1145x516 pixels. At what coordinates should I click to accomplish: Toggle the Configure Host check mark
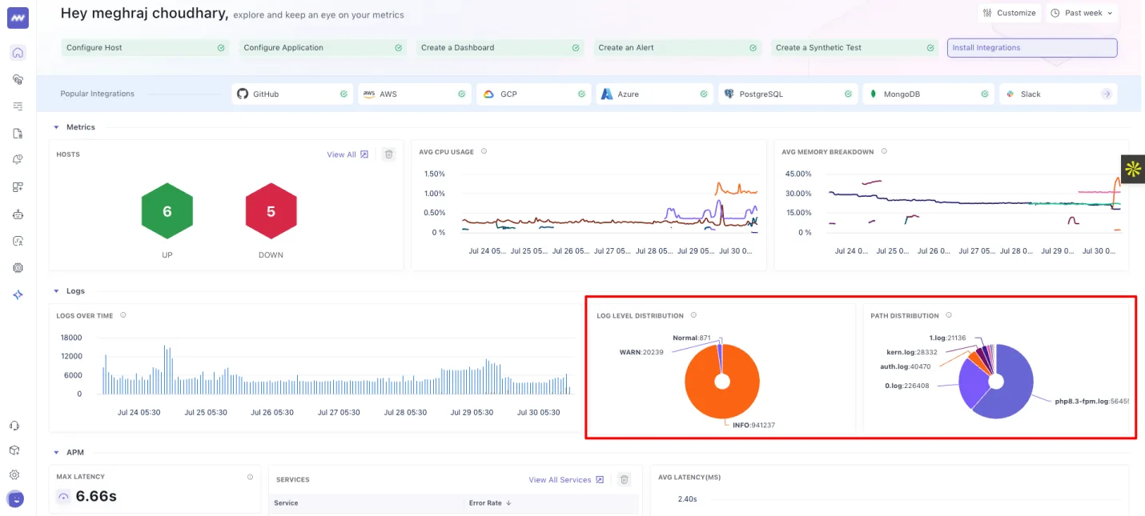click(x=220, y=48)
